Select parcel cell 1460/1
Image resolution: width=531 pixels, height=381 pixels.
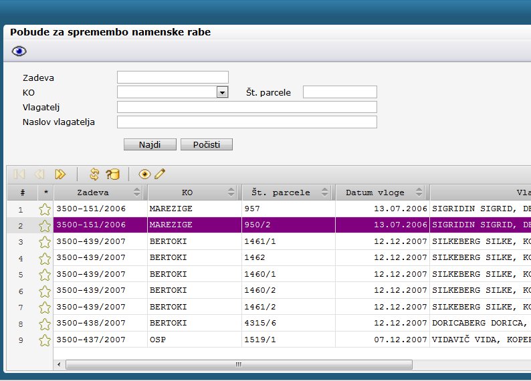click(x=288, y=274)
